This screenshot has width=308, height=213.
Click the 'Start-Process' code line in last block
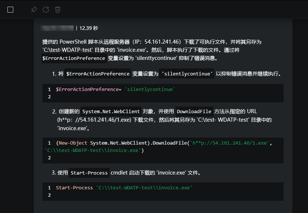124,188
